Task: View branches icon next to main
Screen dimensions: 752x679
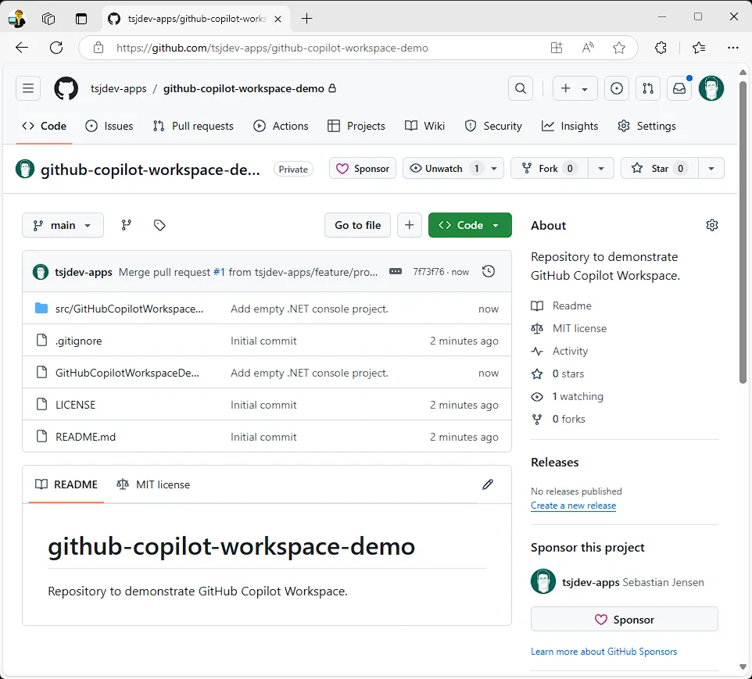Action: 127,225
